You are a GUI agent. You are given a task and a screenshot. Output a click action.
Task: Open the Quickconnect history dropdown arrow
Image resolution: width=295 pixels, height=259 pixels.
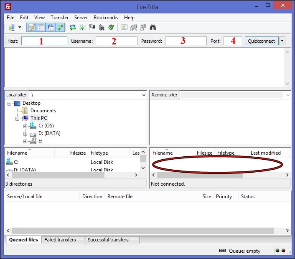(282, 41)
